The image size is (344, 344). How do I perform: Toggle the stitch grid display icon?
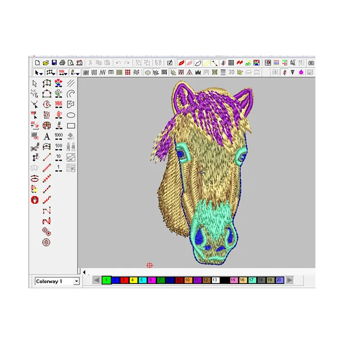pos(231,63)
